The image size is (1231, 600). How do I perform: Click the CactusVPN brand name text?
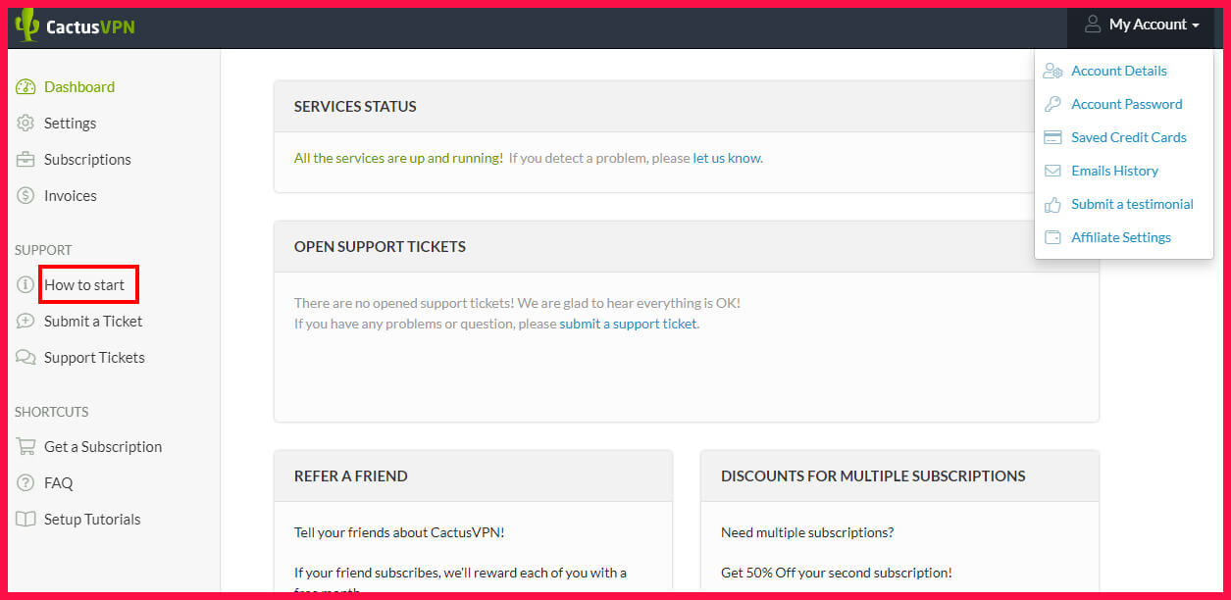[x=90, y=26]
